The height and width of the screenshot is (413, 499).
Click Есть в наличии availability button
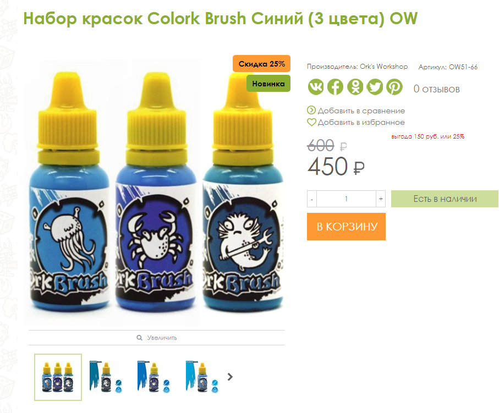pyautogui.click(x=445, y=199)
